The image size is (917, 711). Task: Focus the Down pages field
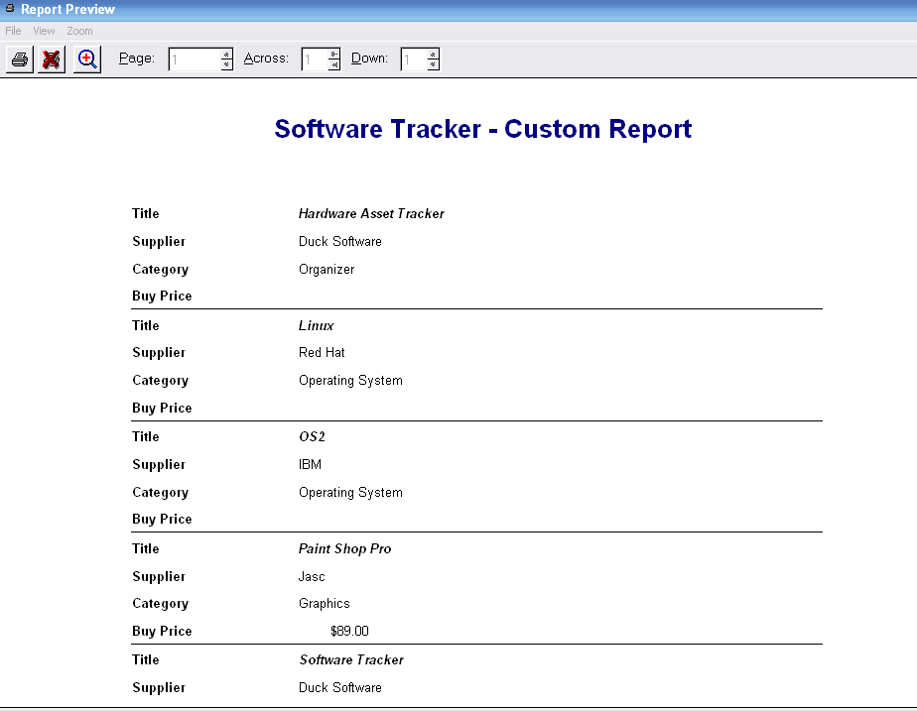click(414, 59)
